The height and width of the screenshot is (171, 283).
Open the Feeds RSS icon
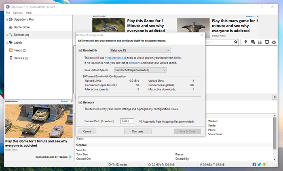pyautogui.click(x=11, y=50)
